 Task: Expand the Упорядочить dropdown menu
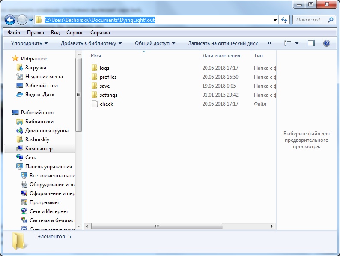click(x=29, y=43)
